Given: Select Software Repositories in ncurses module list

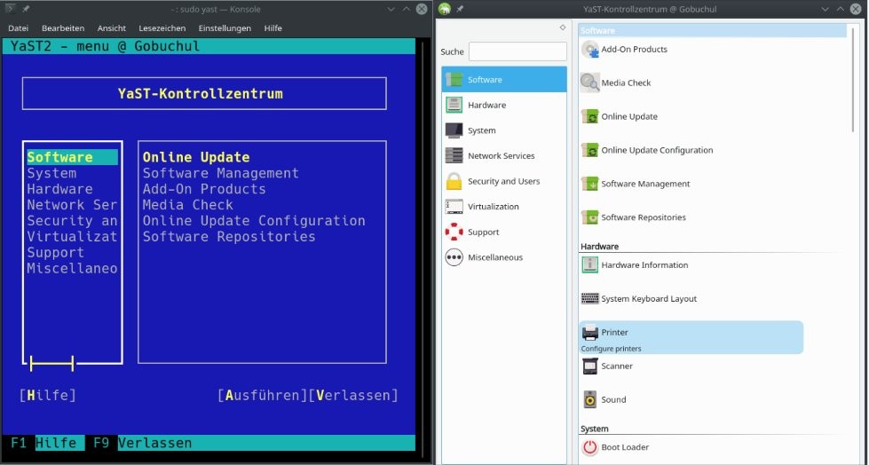Looking at the screenshot, I should 229,237.
